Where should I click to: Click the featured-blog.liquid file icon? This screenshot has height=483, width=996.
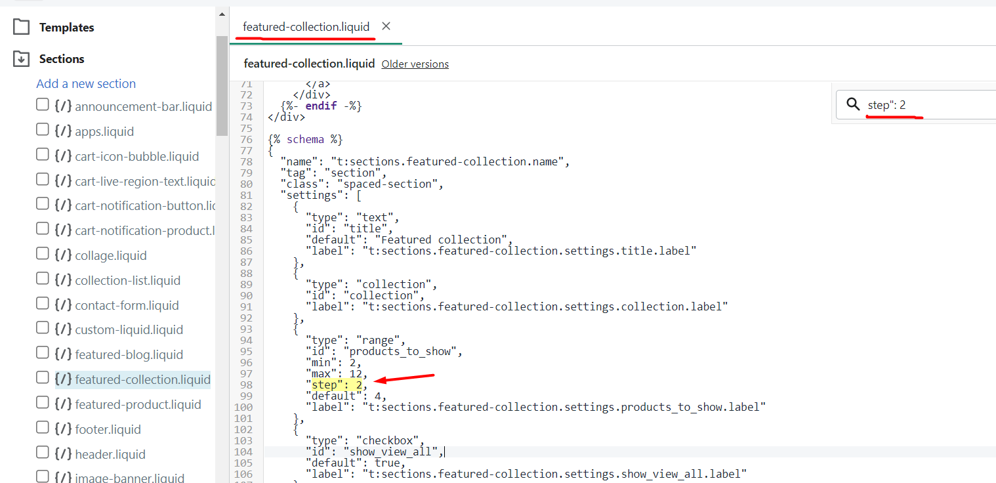(63, 354)
